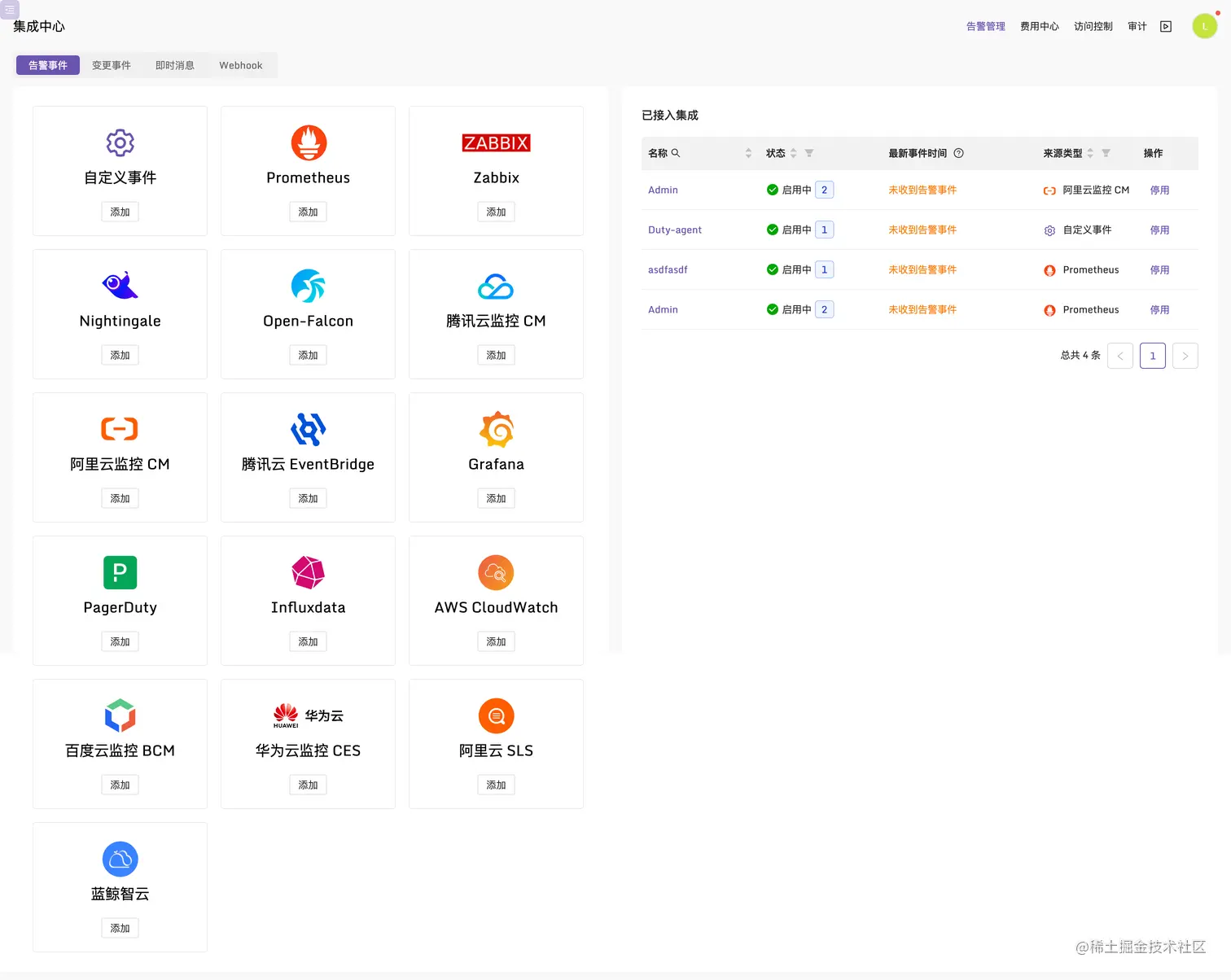Open the user avatar L menu

1205,26
